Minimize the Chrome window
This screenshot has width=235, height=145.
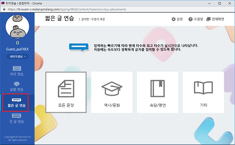click(210, 3)
